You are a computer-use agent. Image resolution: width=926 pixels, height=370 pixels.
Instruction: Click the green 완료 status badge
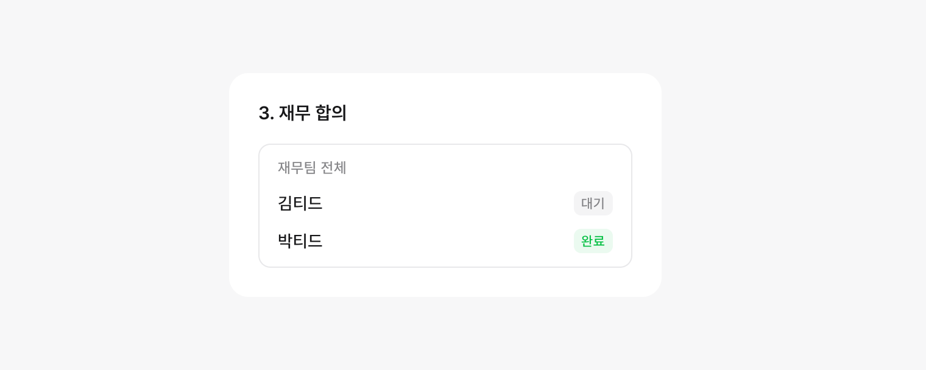click(x=593, y=241)
